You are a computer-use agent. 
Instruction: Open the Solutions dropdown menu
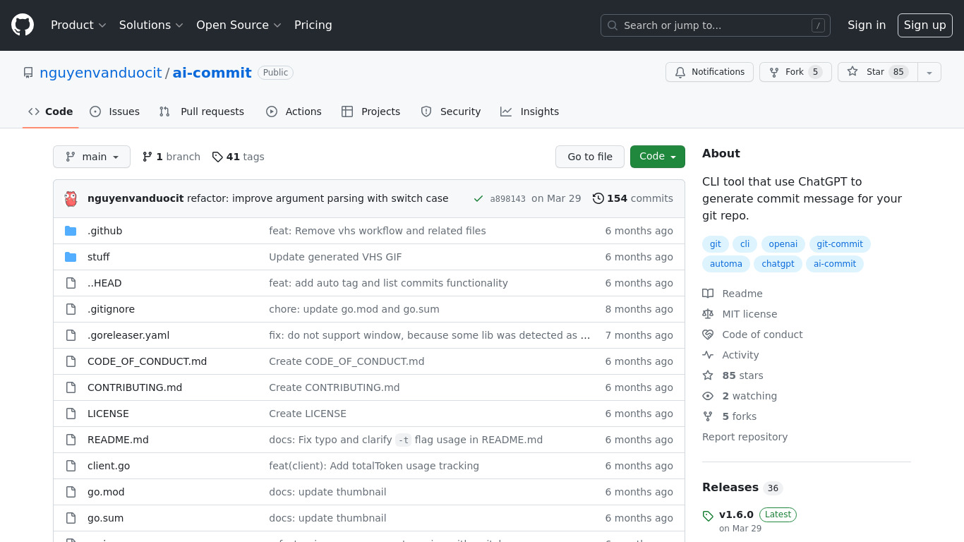(x=151, y=25)
